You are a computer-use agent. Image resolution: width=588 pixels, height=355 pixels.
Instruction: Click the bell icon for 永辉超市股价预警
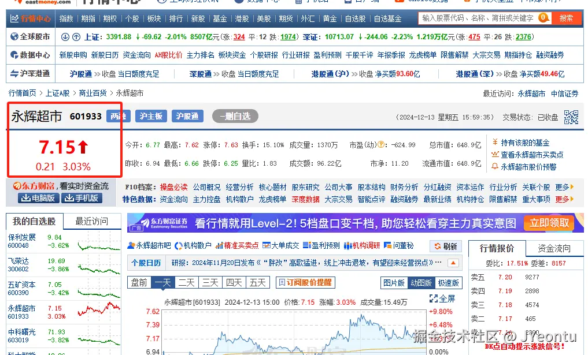tap(495, 166)
